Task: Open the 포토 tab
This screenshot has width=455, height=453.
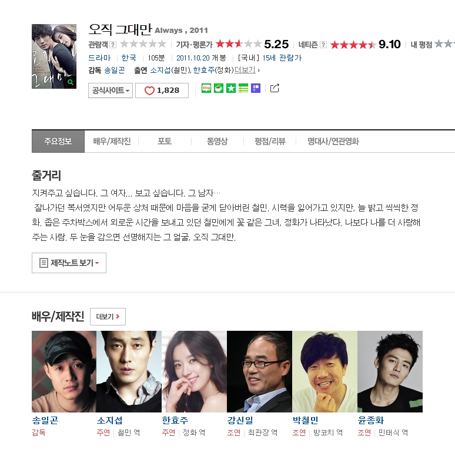Action: click(x=165, y=141)
